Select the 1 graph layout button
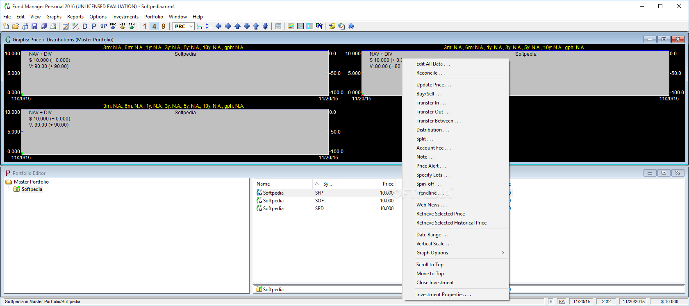This screenshot has width=689, height=306. (145, 26)
